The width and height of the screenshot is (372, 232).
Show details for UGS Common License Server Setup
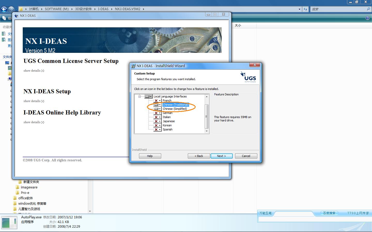pos(34,71)
